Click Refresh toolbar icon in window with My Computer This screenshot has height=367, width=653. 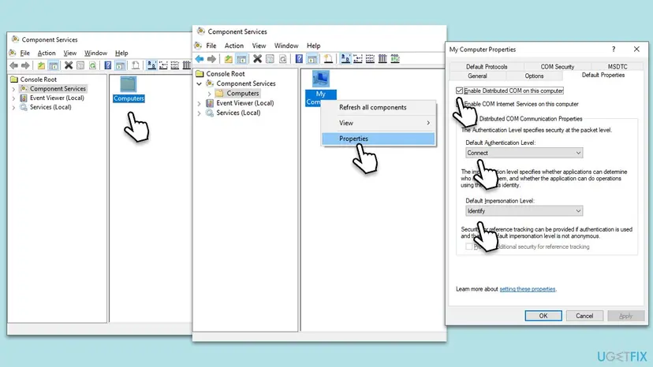tap(282, 58)
